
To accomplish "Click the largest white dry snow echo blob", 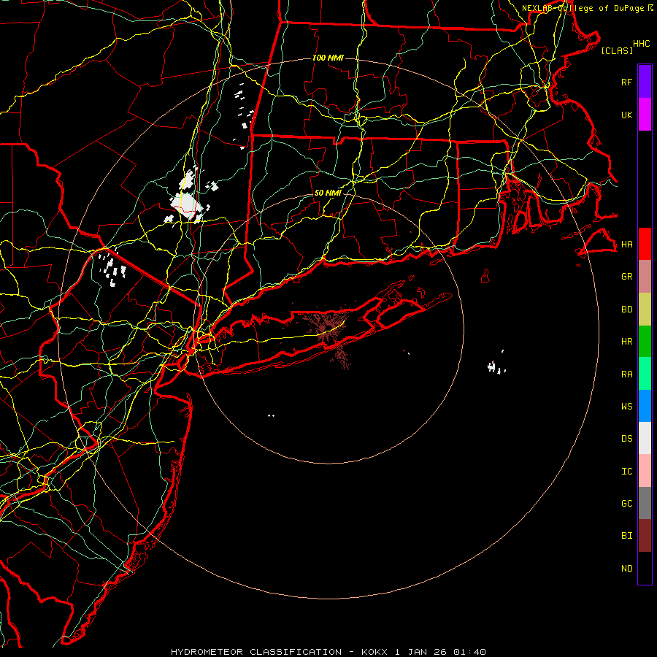I will (x=186, y=205).
